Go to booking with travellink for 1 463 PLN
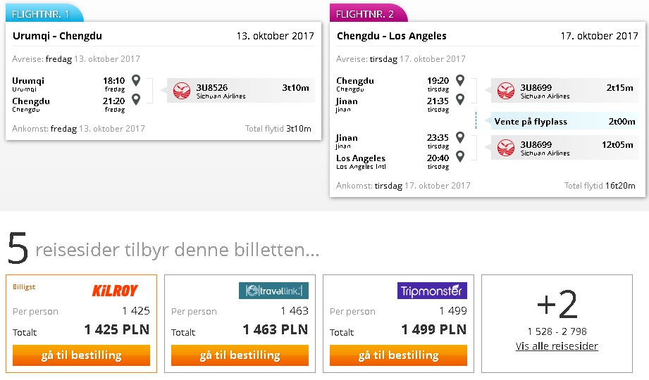Viewport: 649px width, 380px height. (240, 355)
